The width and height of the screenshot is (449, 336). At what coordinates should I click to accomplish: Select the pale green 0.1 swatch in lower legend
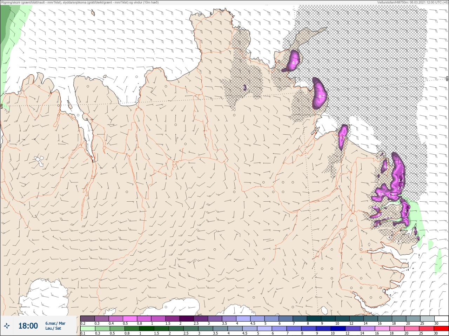click(87, 329)
